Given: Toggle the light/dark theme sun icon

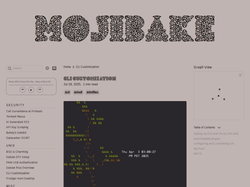Looking at the screenshot, I should coord(47,68).
